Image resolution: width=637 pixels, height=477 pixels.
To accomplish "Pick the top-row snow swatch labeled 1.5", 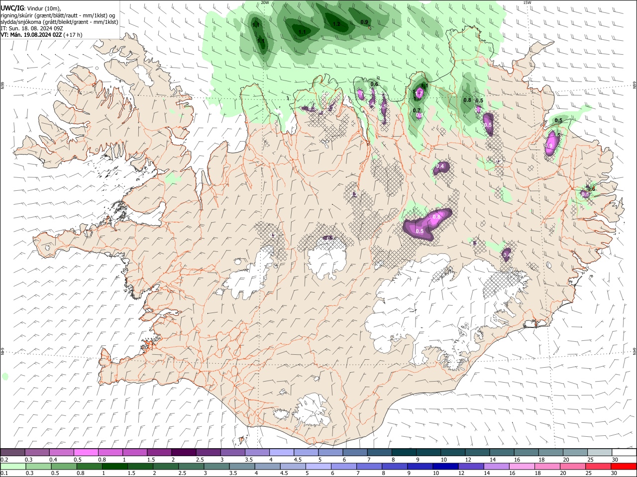I will coord(159,453).
